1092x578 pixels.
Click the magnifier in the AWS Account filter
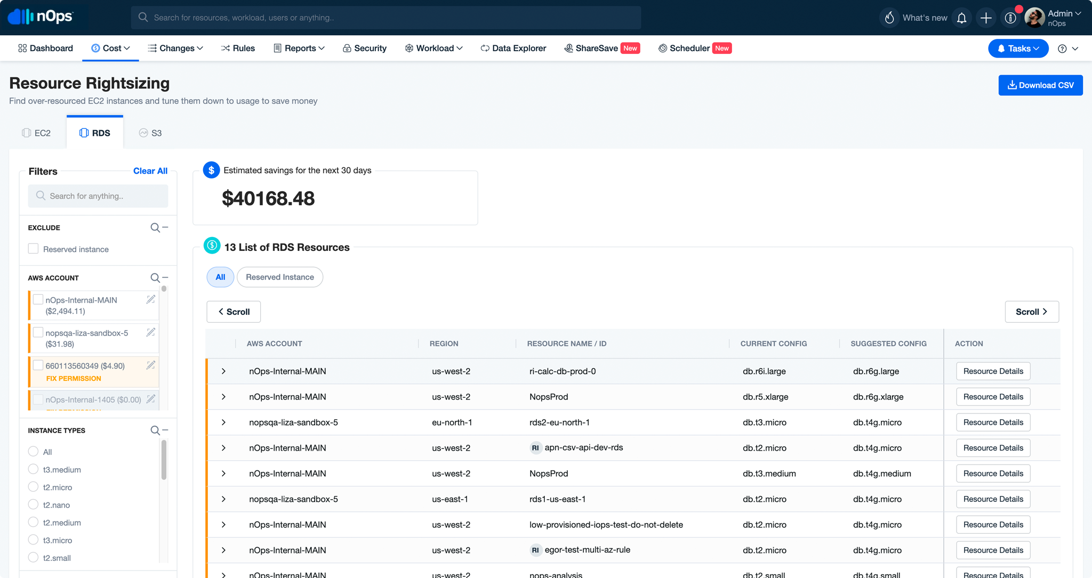155,277
